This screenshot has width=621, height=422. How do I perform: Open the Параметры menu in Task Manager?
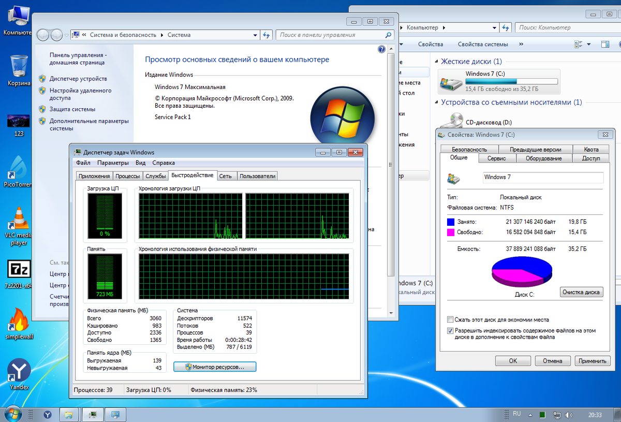[x=113, y=163]
